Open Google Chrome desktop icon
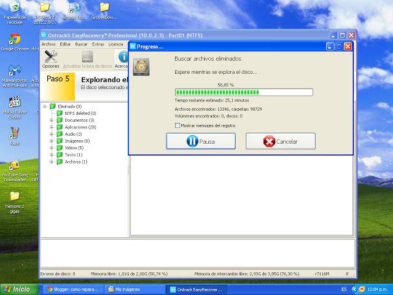This screenshot has width=393, height=295. [x=14, y=40]
